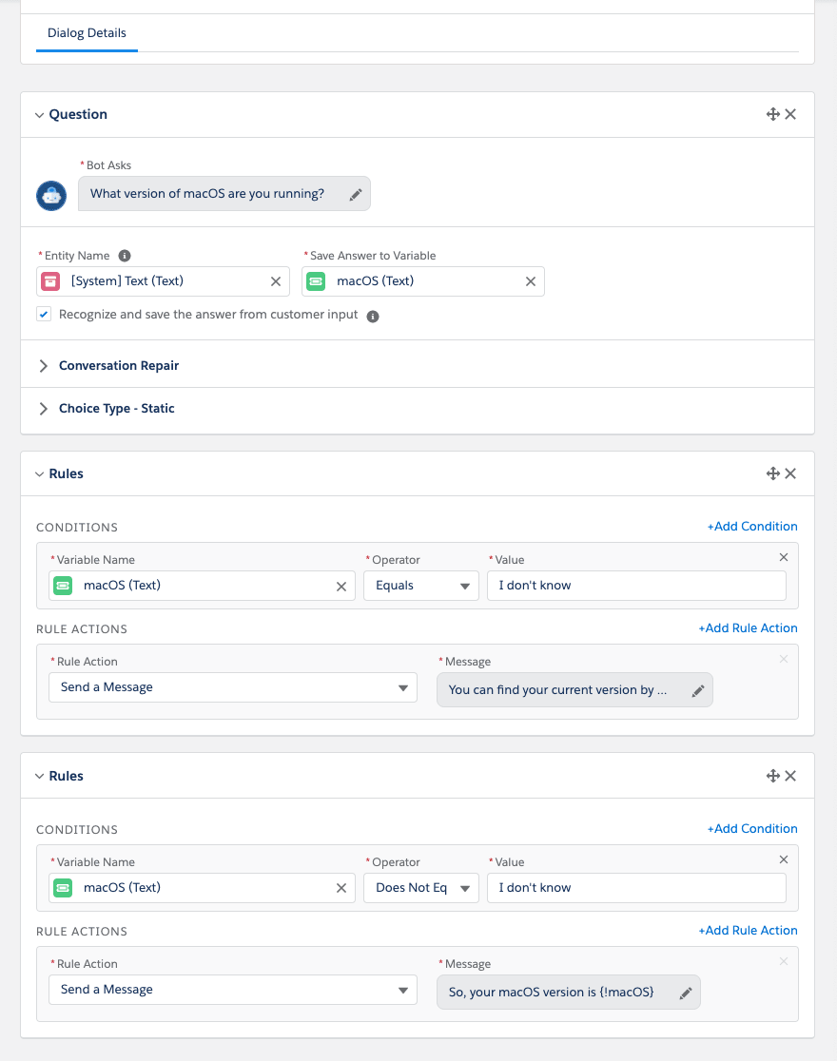Select the Dialog Details tab

pos(87,33)
